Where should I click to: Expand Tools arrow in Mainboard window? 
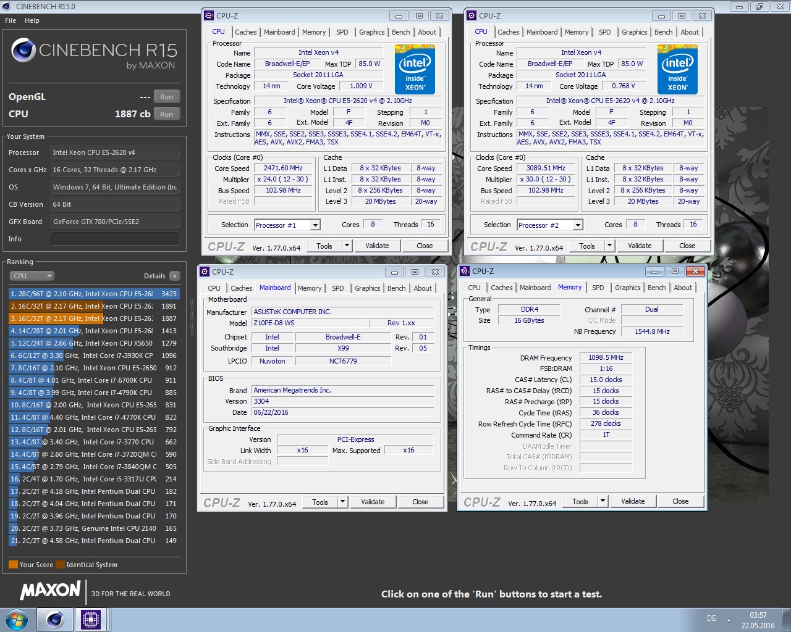(x=342, y=502)
